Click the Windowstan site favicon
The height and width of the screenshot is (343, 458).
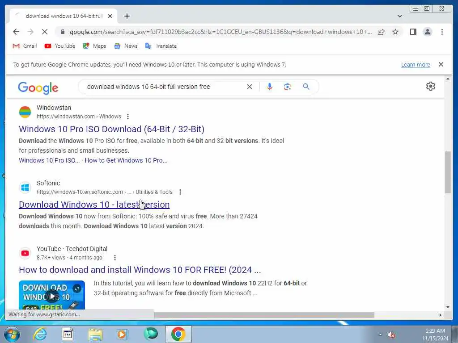coord(25,112)
